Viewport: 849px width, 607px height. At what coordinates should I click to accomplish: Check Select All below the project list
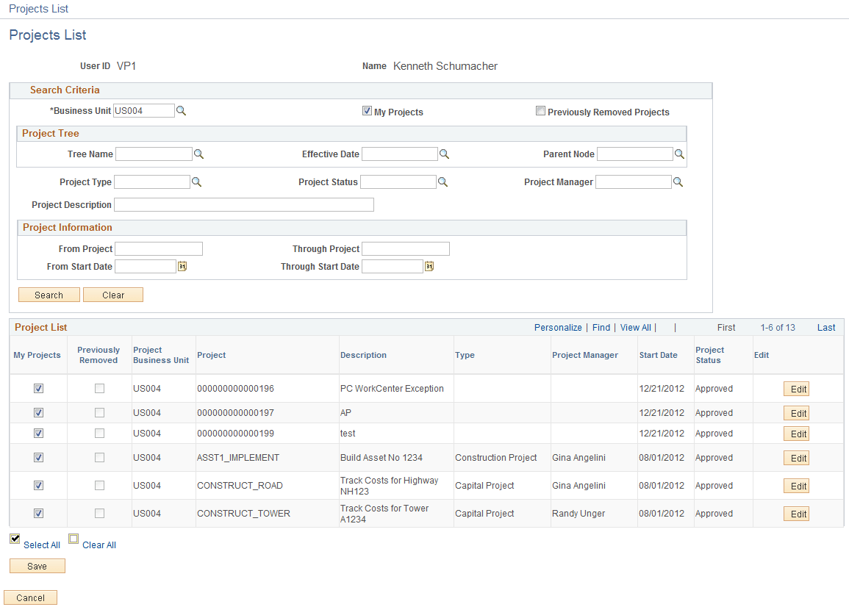[x=15, y=539]
